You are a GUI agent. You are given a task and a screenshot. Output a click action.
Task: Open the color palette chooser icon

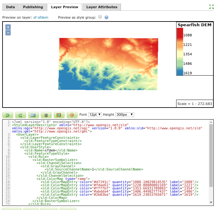tap(72, 115)
